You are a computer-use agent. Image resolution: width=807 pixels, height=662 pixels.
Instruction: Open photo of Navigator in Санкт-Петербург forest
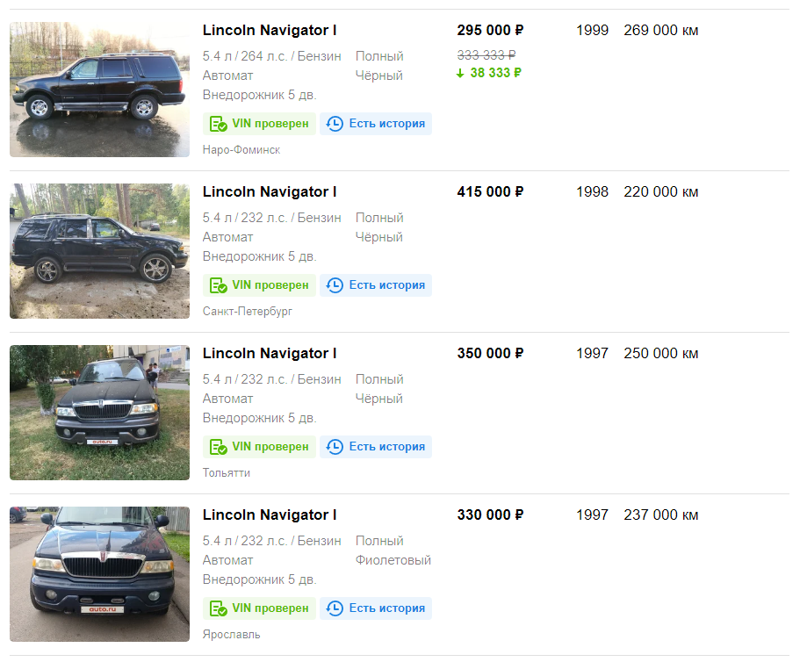click(100, 251)
